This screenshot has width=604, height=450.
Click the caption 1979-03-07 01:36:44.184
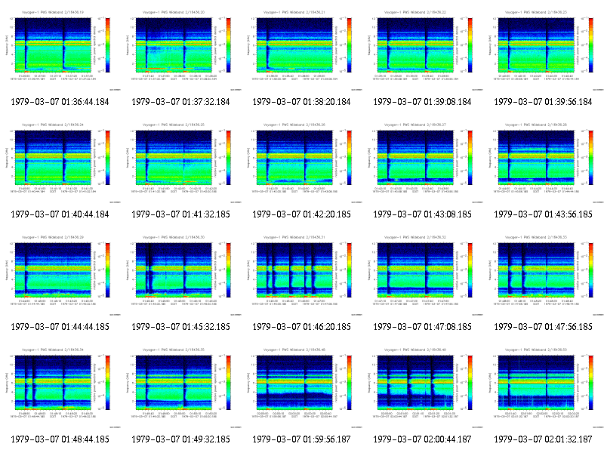tap(60, 102)
